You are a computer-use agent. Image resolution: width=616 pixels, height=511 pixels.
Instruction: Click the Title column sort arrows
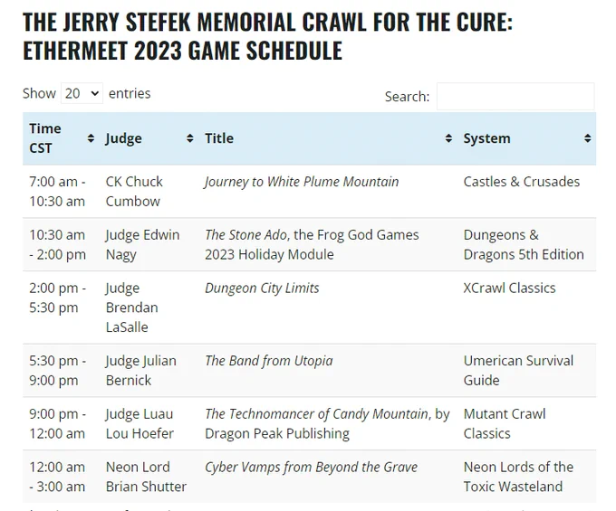pyautogui.click(x=448, y=138)
